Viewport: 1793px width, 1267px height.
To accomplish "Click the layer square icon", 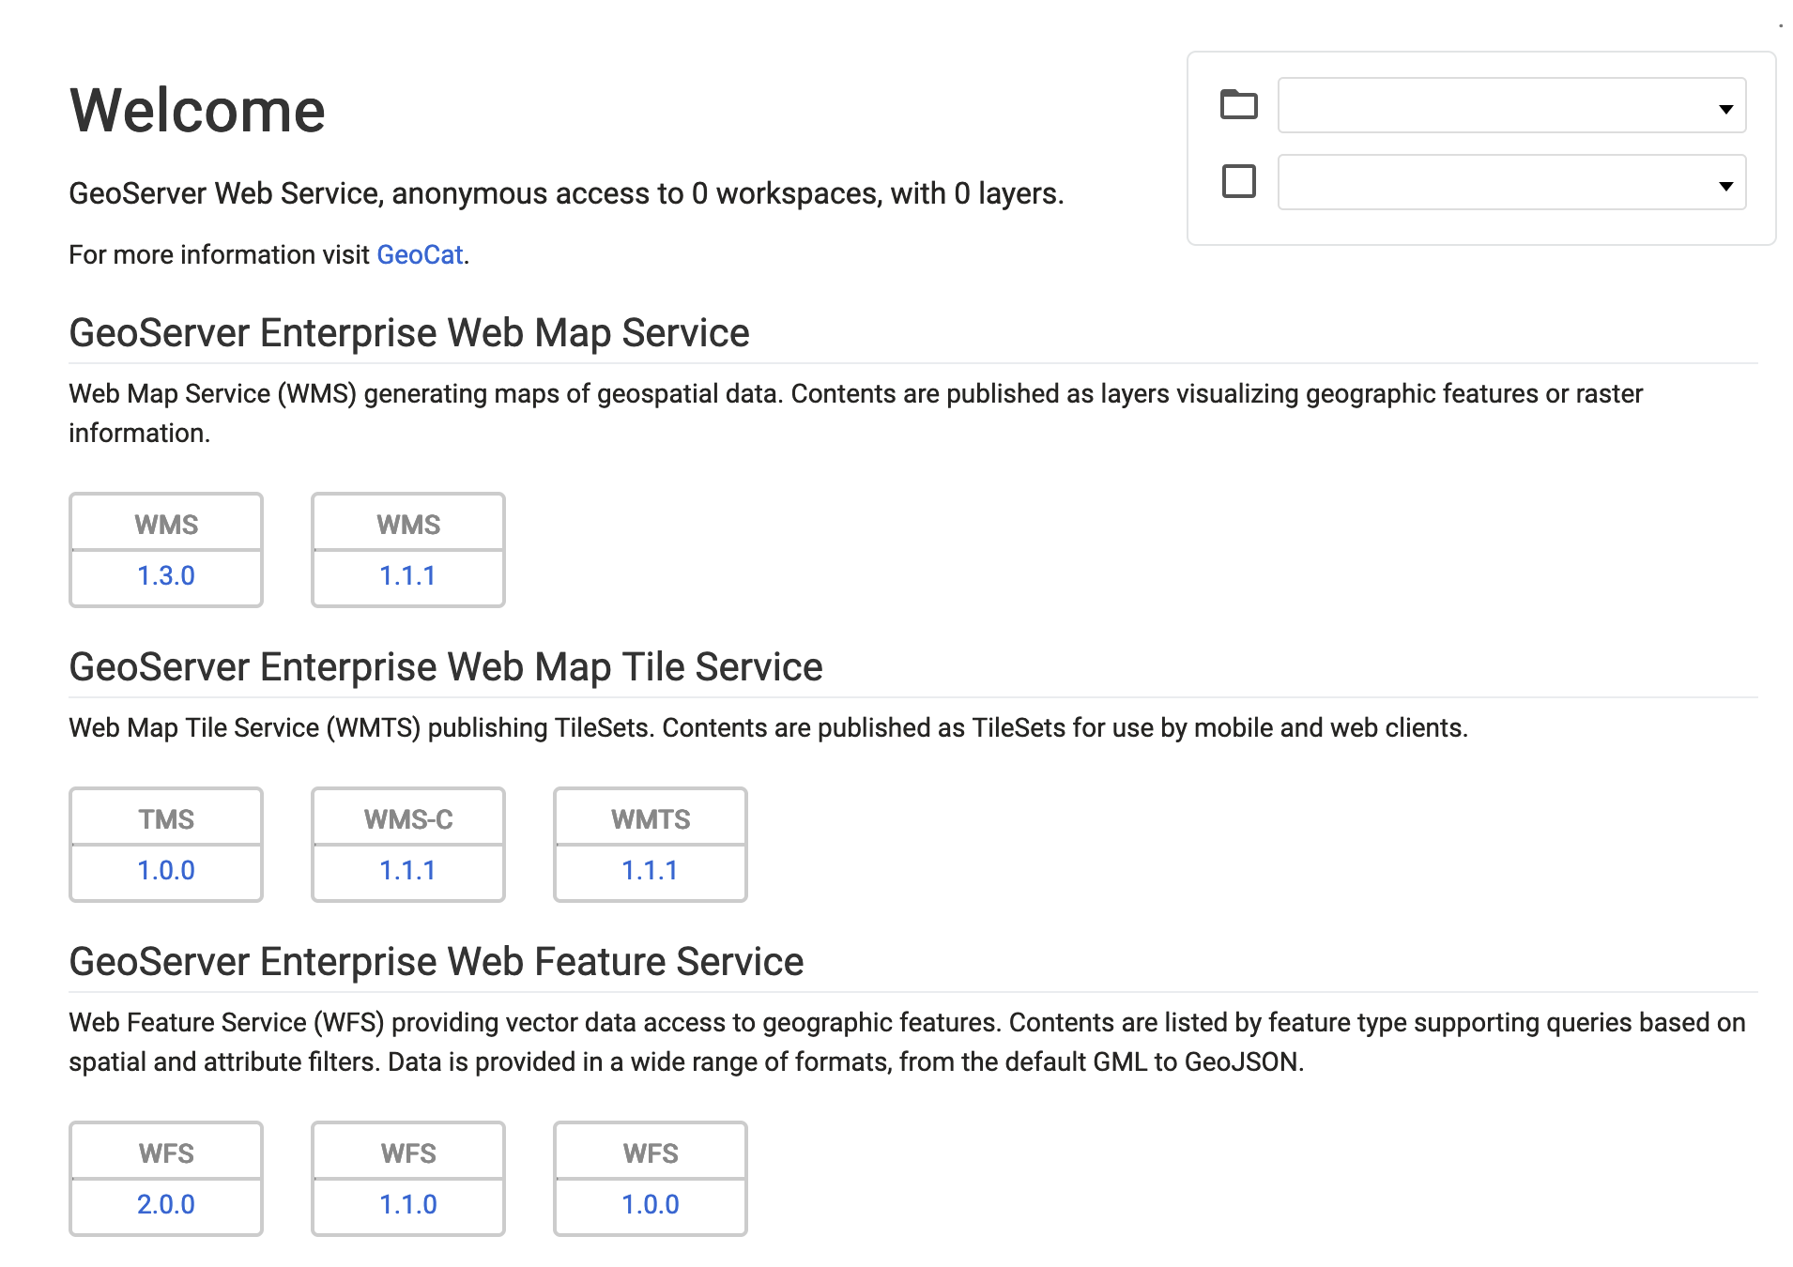I will 1238,181.
